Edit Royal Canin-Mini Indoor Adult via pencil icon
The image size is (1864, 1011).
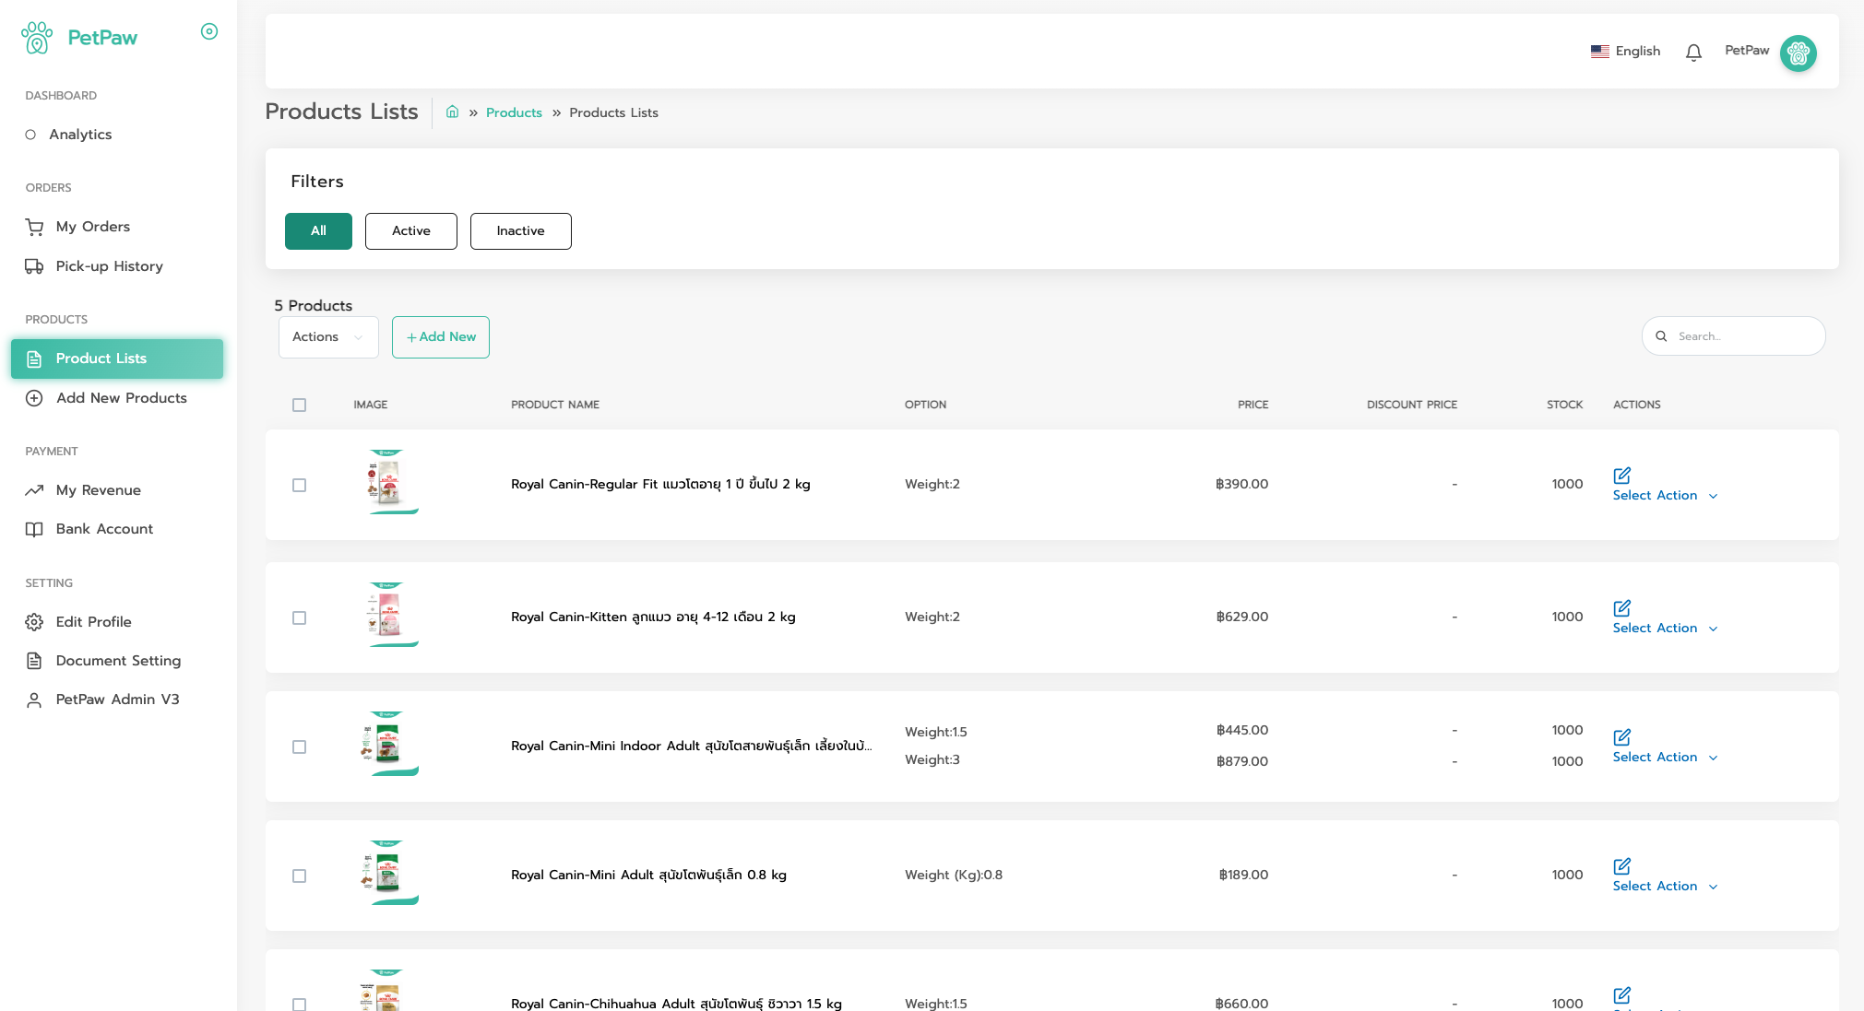[x=1622, y=737]
